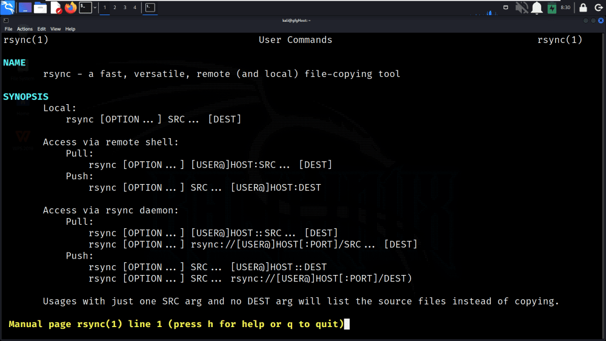Image resolution: width=606 pixels, height=341 pixels.
Task: Expand the terminal launcher dropdown arrow
Action: (95, 7)
